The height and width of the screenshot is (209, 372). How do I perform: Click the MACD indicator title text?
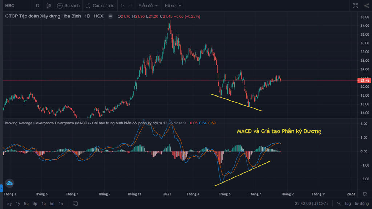pos(84,123)
